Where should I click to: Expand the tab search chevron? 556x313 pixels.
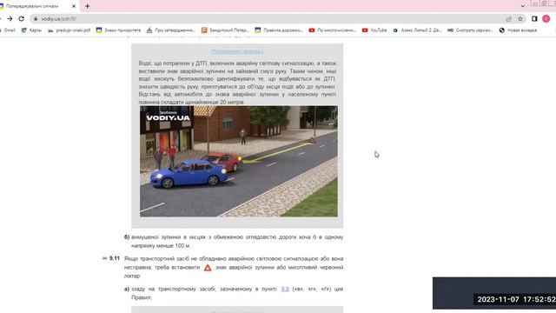pos(523,6)
